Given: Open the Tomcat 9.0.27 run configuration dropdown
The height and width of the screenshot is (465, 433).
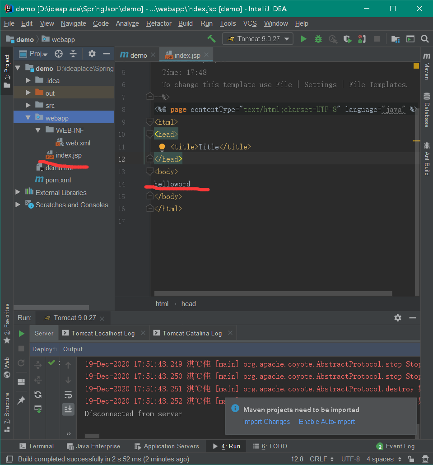Looking at the screenshot, I should (x=258, y=39).
